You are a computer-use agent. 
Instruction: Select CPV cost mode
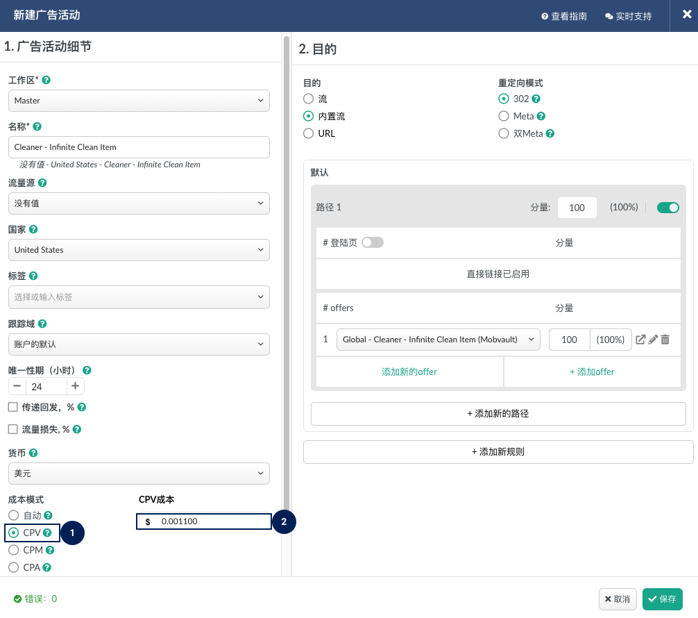coord(13,533)
